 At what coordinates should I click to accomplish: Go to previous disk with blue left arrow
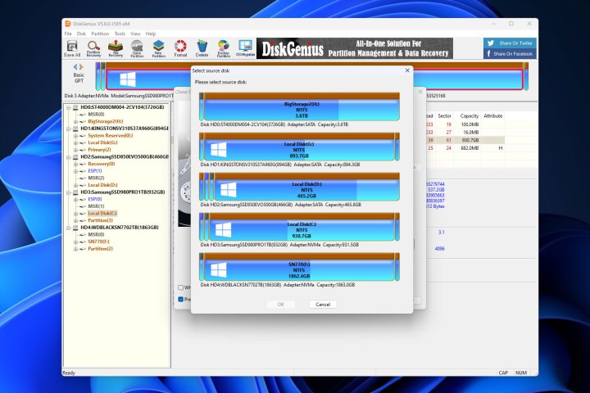[75, 67]
